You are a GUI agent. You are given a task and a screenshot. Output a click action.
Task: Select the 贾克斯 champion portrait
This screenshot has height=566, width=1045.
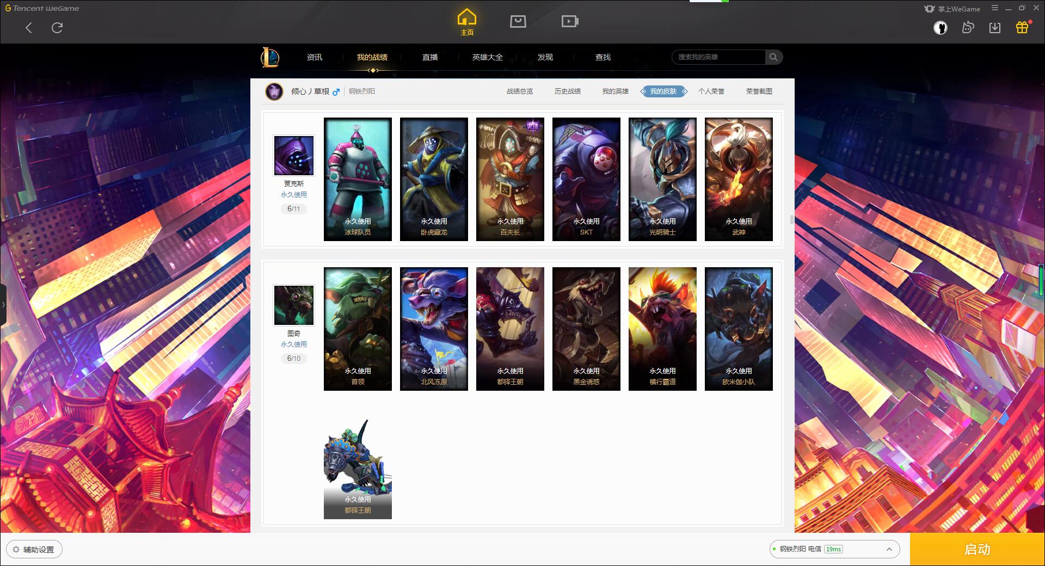[294, 156]
